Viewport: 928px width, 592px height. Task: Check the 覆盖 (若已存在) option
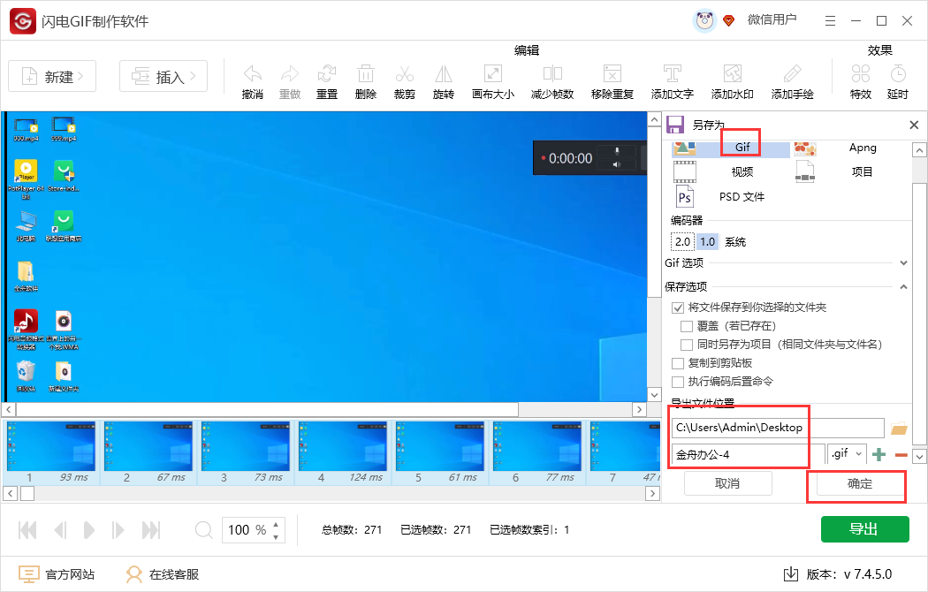click(687, 326)
